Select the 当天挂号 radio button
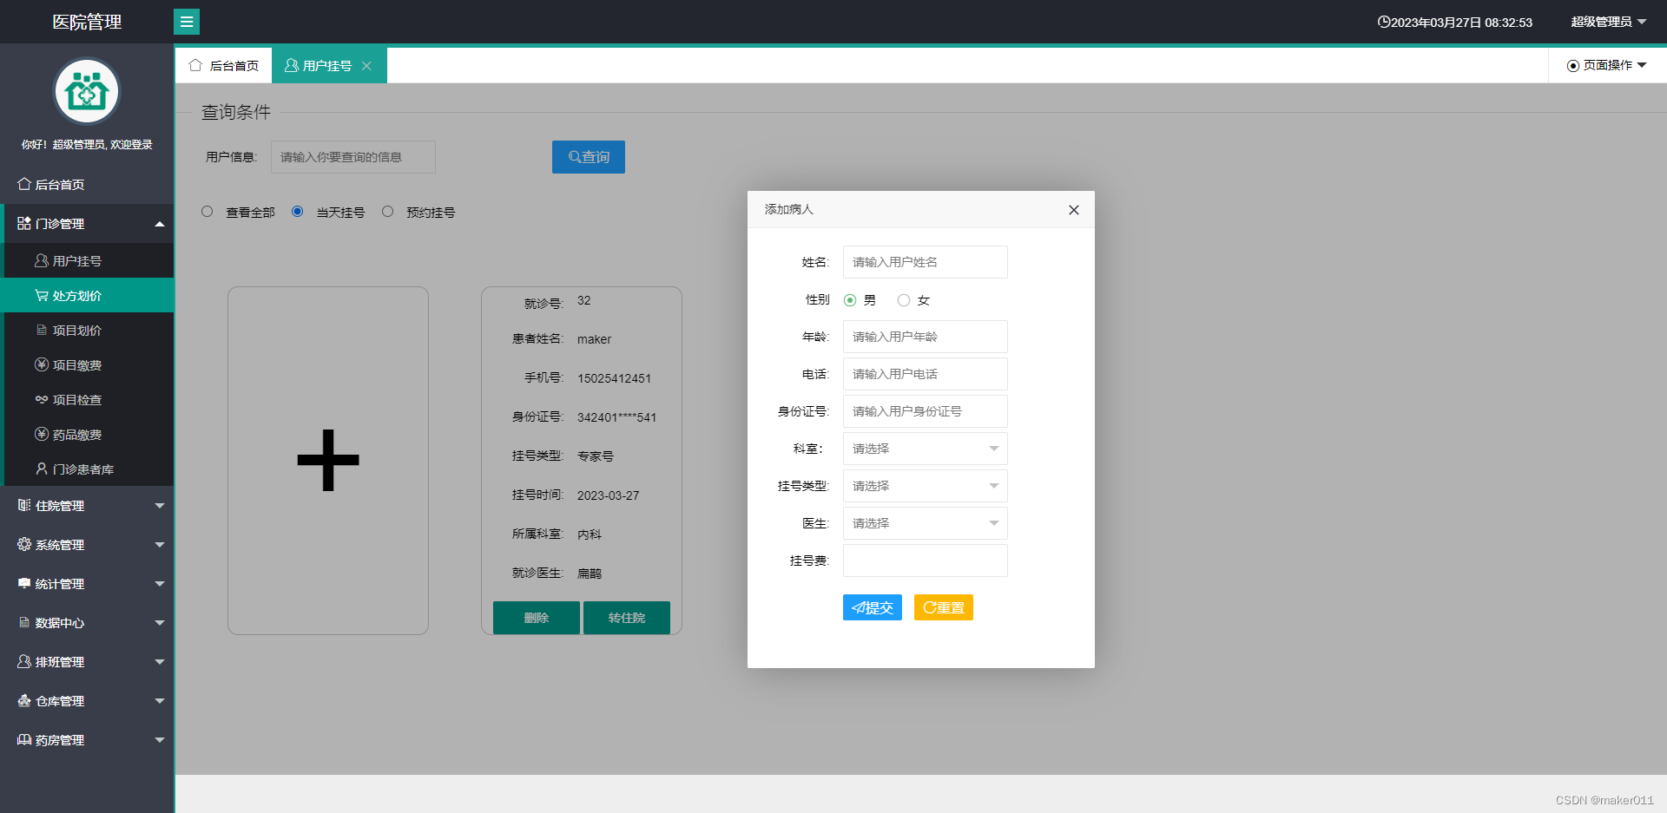The height and width of the screenshot is (813, 1667). click(297, 212)
